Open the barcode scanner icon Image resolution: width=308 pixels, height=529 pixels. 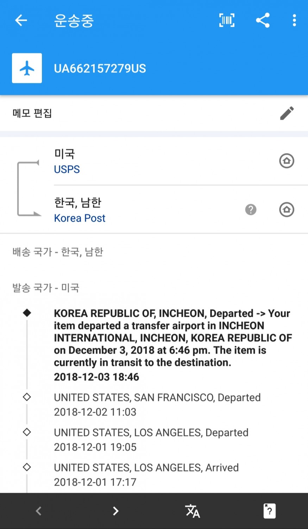[x=227, y=20]
